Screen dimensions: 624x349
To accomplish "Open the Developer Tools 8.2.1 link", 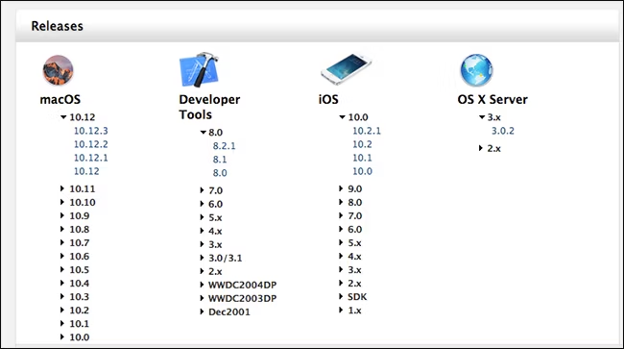I will point(224,146).
